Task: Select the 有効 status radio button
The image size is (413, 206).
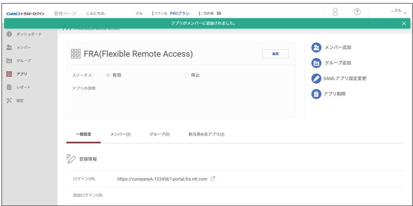Action: click(108, 75)
